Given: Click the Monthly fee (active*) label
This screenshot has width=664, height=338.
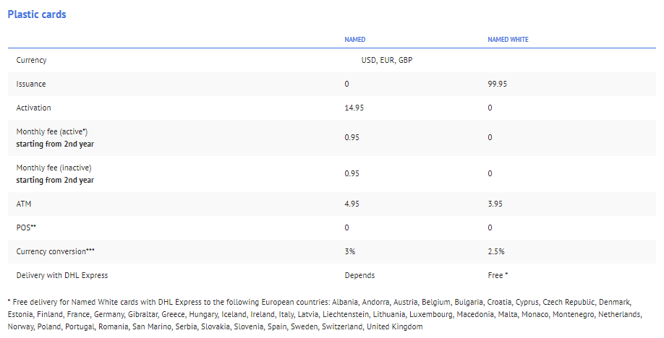Looking at the screenshot, I should click(x=52, y=131).
